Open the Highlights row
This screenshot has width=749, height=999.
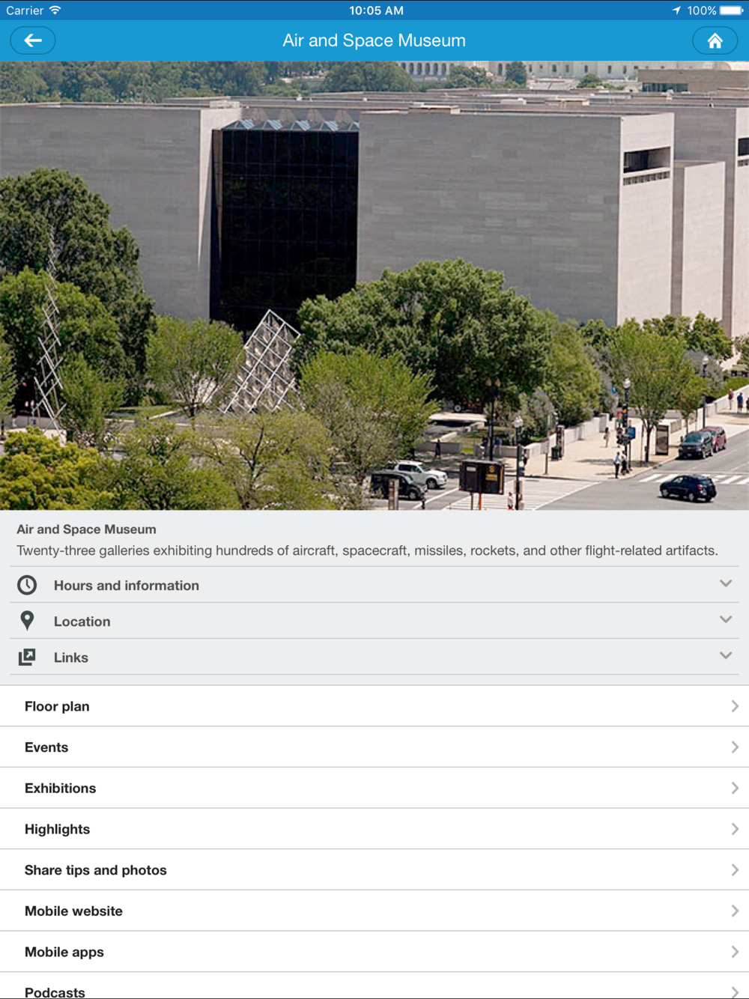[374, 829]
